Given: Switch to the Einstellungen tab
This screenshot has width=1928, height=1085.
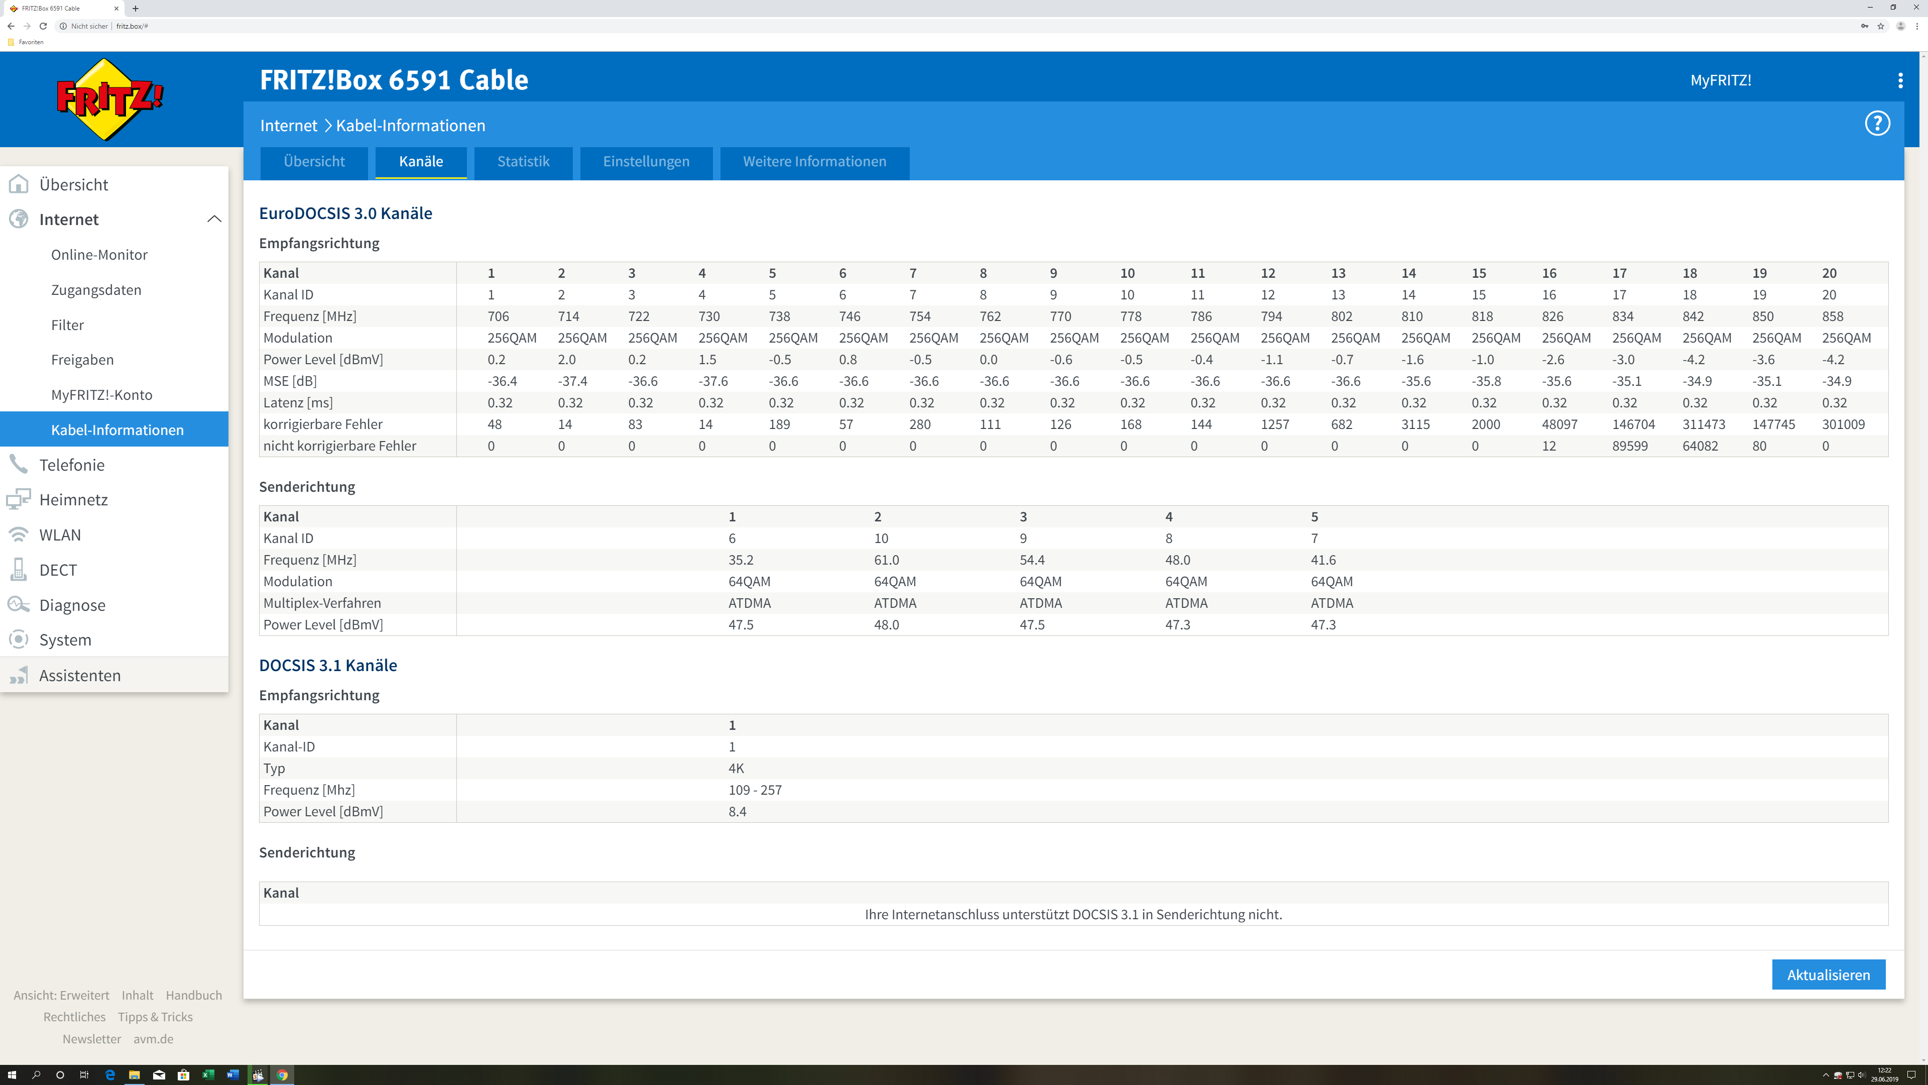Looking at the screenshot, I should point(646,162).
